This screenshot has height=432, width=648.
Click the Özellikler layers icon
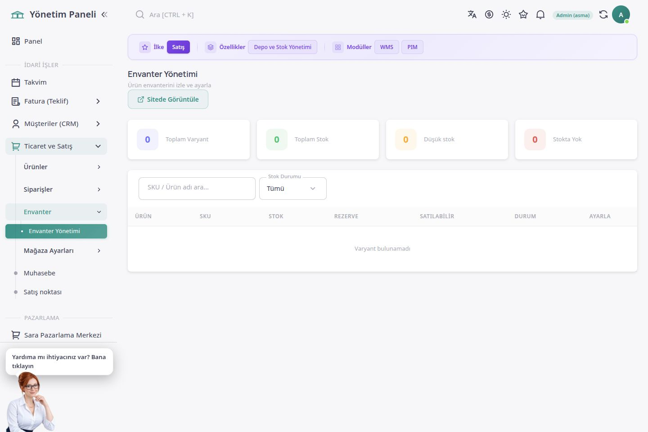click(211, 47)
